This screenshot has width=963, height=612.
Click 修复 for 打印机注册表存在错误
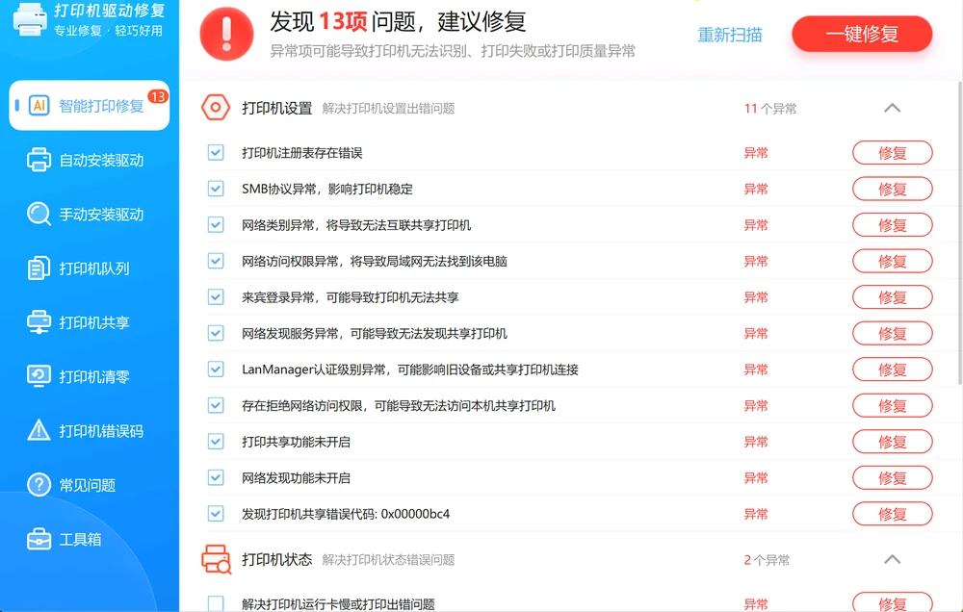tap(893, 152)
